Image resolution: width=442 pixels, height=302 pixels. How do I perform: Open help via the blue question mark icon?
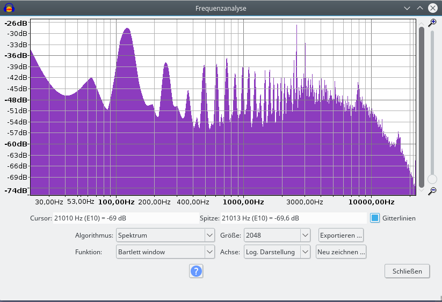click(196, 271)
